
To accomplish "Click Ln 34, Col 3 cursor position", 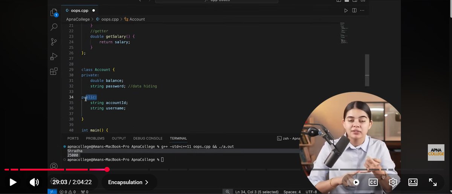I will coord(257,192).
